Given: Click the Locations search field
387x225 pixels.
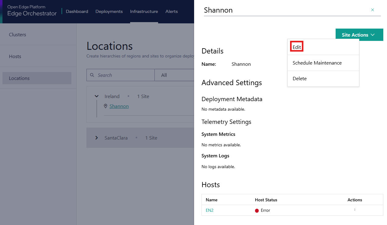Looking at the screenshot, I should point(125,75).
